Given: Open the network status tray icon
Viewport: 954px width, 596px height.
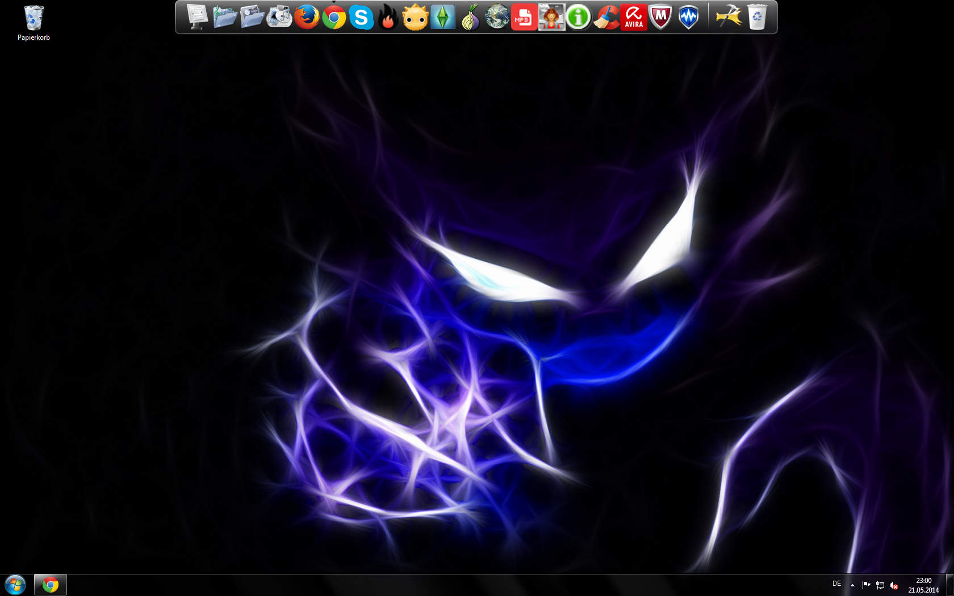Looking at the screenshot, I should [x=880, y=585].
